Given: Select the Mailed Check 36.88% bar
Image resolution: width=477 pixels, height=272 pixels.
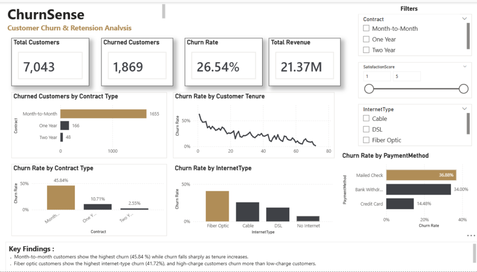Looking at the screenshot, I should [421, 175].
